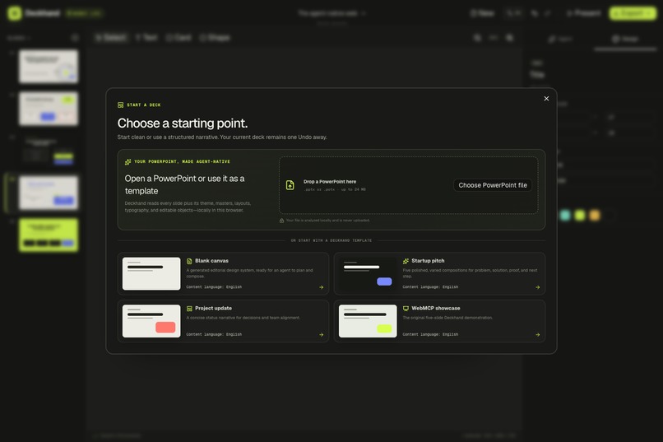Screen dimensions: 663x442
Task: Click 'Content language: English' under Project update
Action: point(214,334)
